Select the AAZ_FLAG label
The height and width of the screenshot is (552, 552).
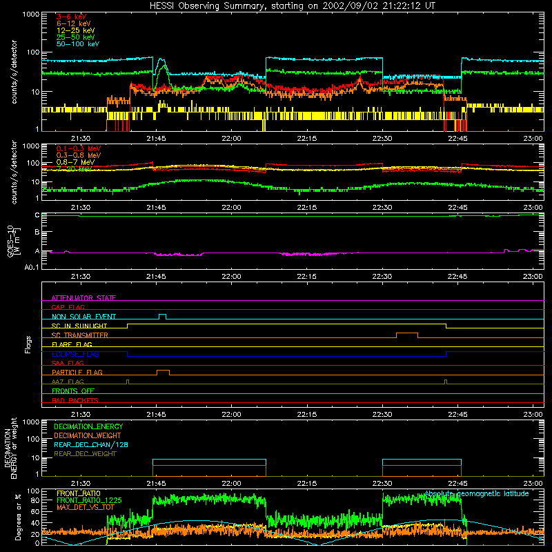click(x=68, y=382)
